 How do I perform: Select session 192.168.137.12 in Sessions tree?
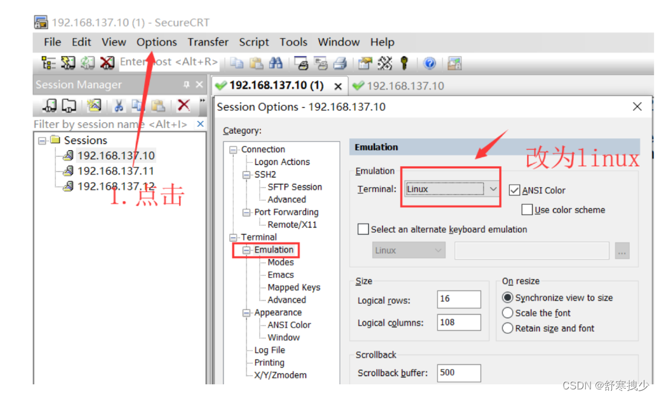[116, 186]
